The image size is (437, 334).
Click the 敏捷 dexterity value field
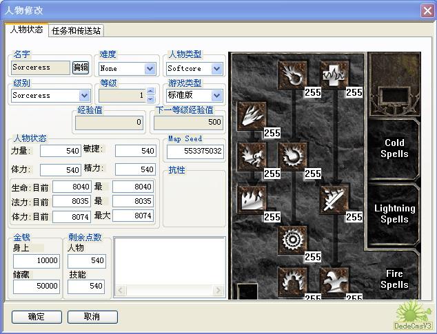[136, 151]
